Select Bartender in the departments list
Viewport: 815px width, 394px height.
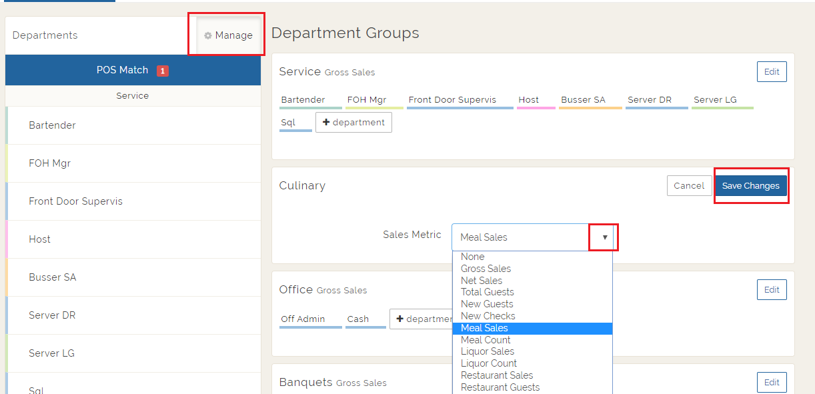(52, 125)
